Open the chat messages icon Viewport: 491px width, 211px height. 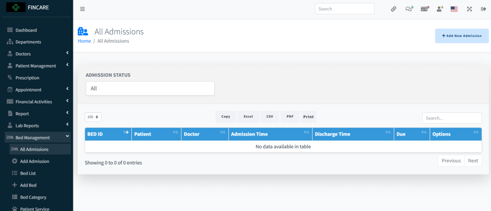pos(409,9)
